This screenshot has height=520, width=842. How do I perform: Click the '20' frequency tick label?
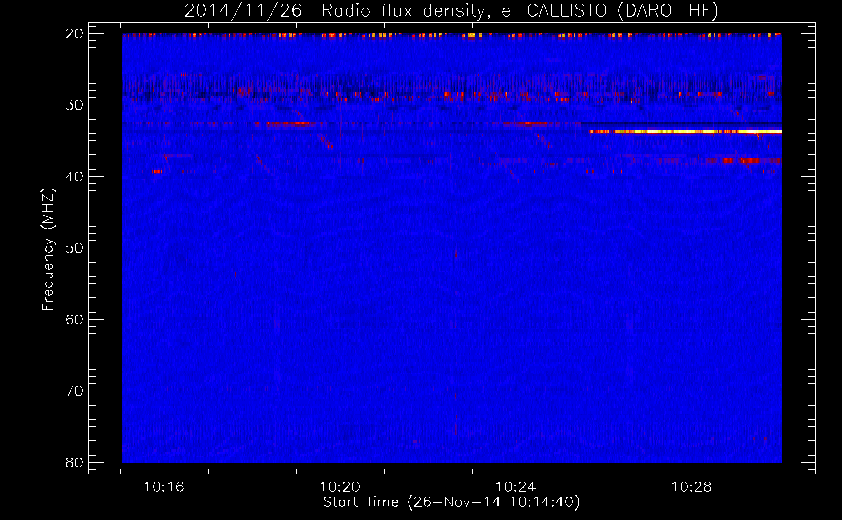tap(74, 34)
